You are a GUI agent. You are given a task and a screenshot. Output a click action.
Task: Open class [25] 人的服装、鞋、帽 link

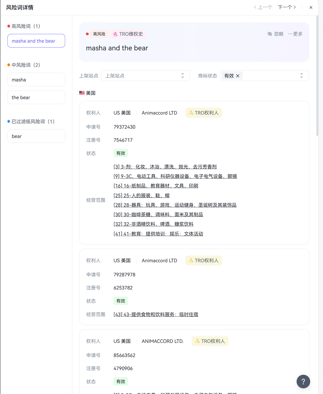142,195
